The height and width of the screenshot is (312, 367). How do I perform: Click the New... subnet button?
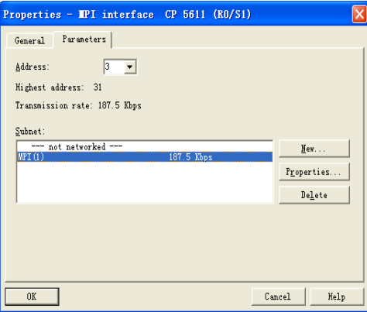pyautogui.click(x=314, y=149)
